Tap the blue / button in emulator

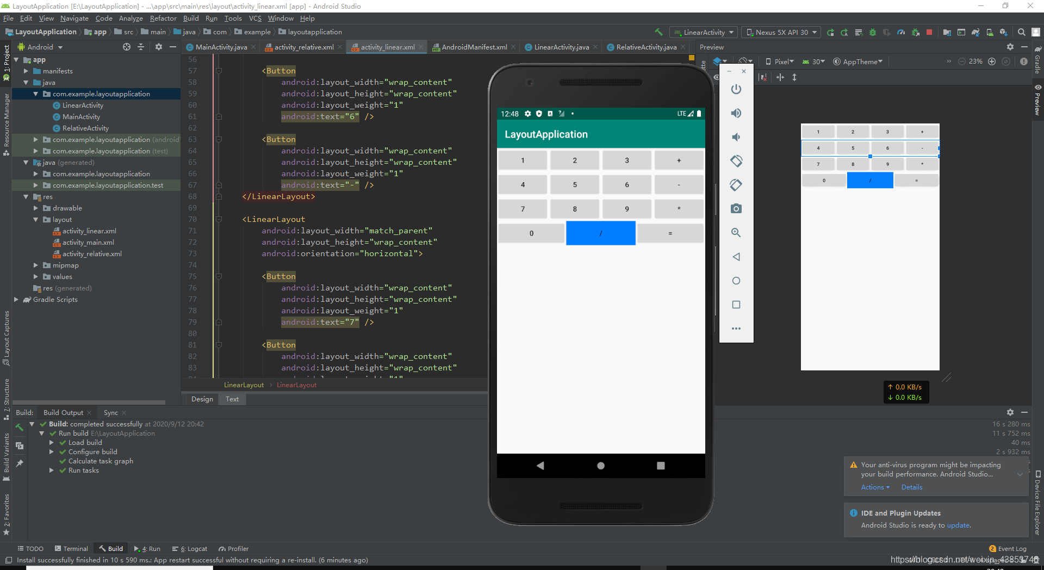(x=601, y=233)
